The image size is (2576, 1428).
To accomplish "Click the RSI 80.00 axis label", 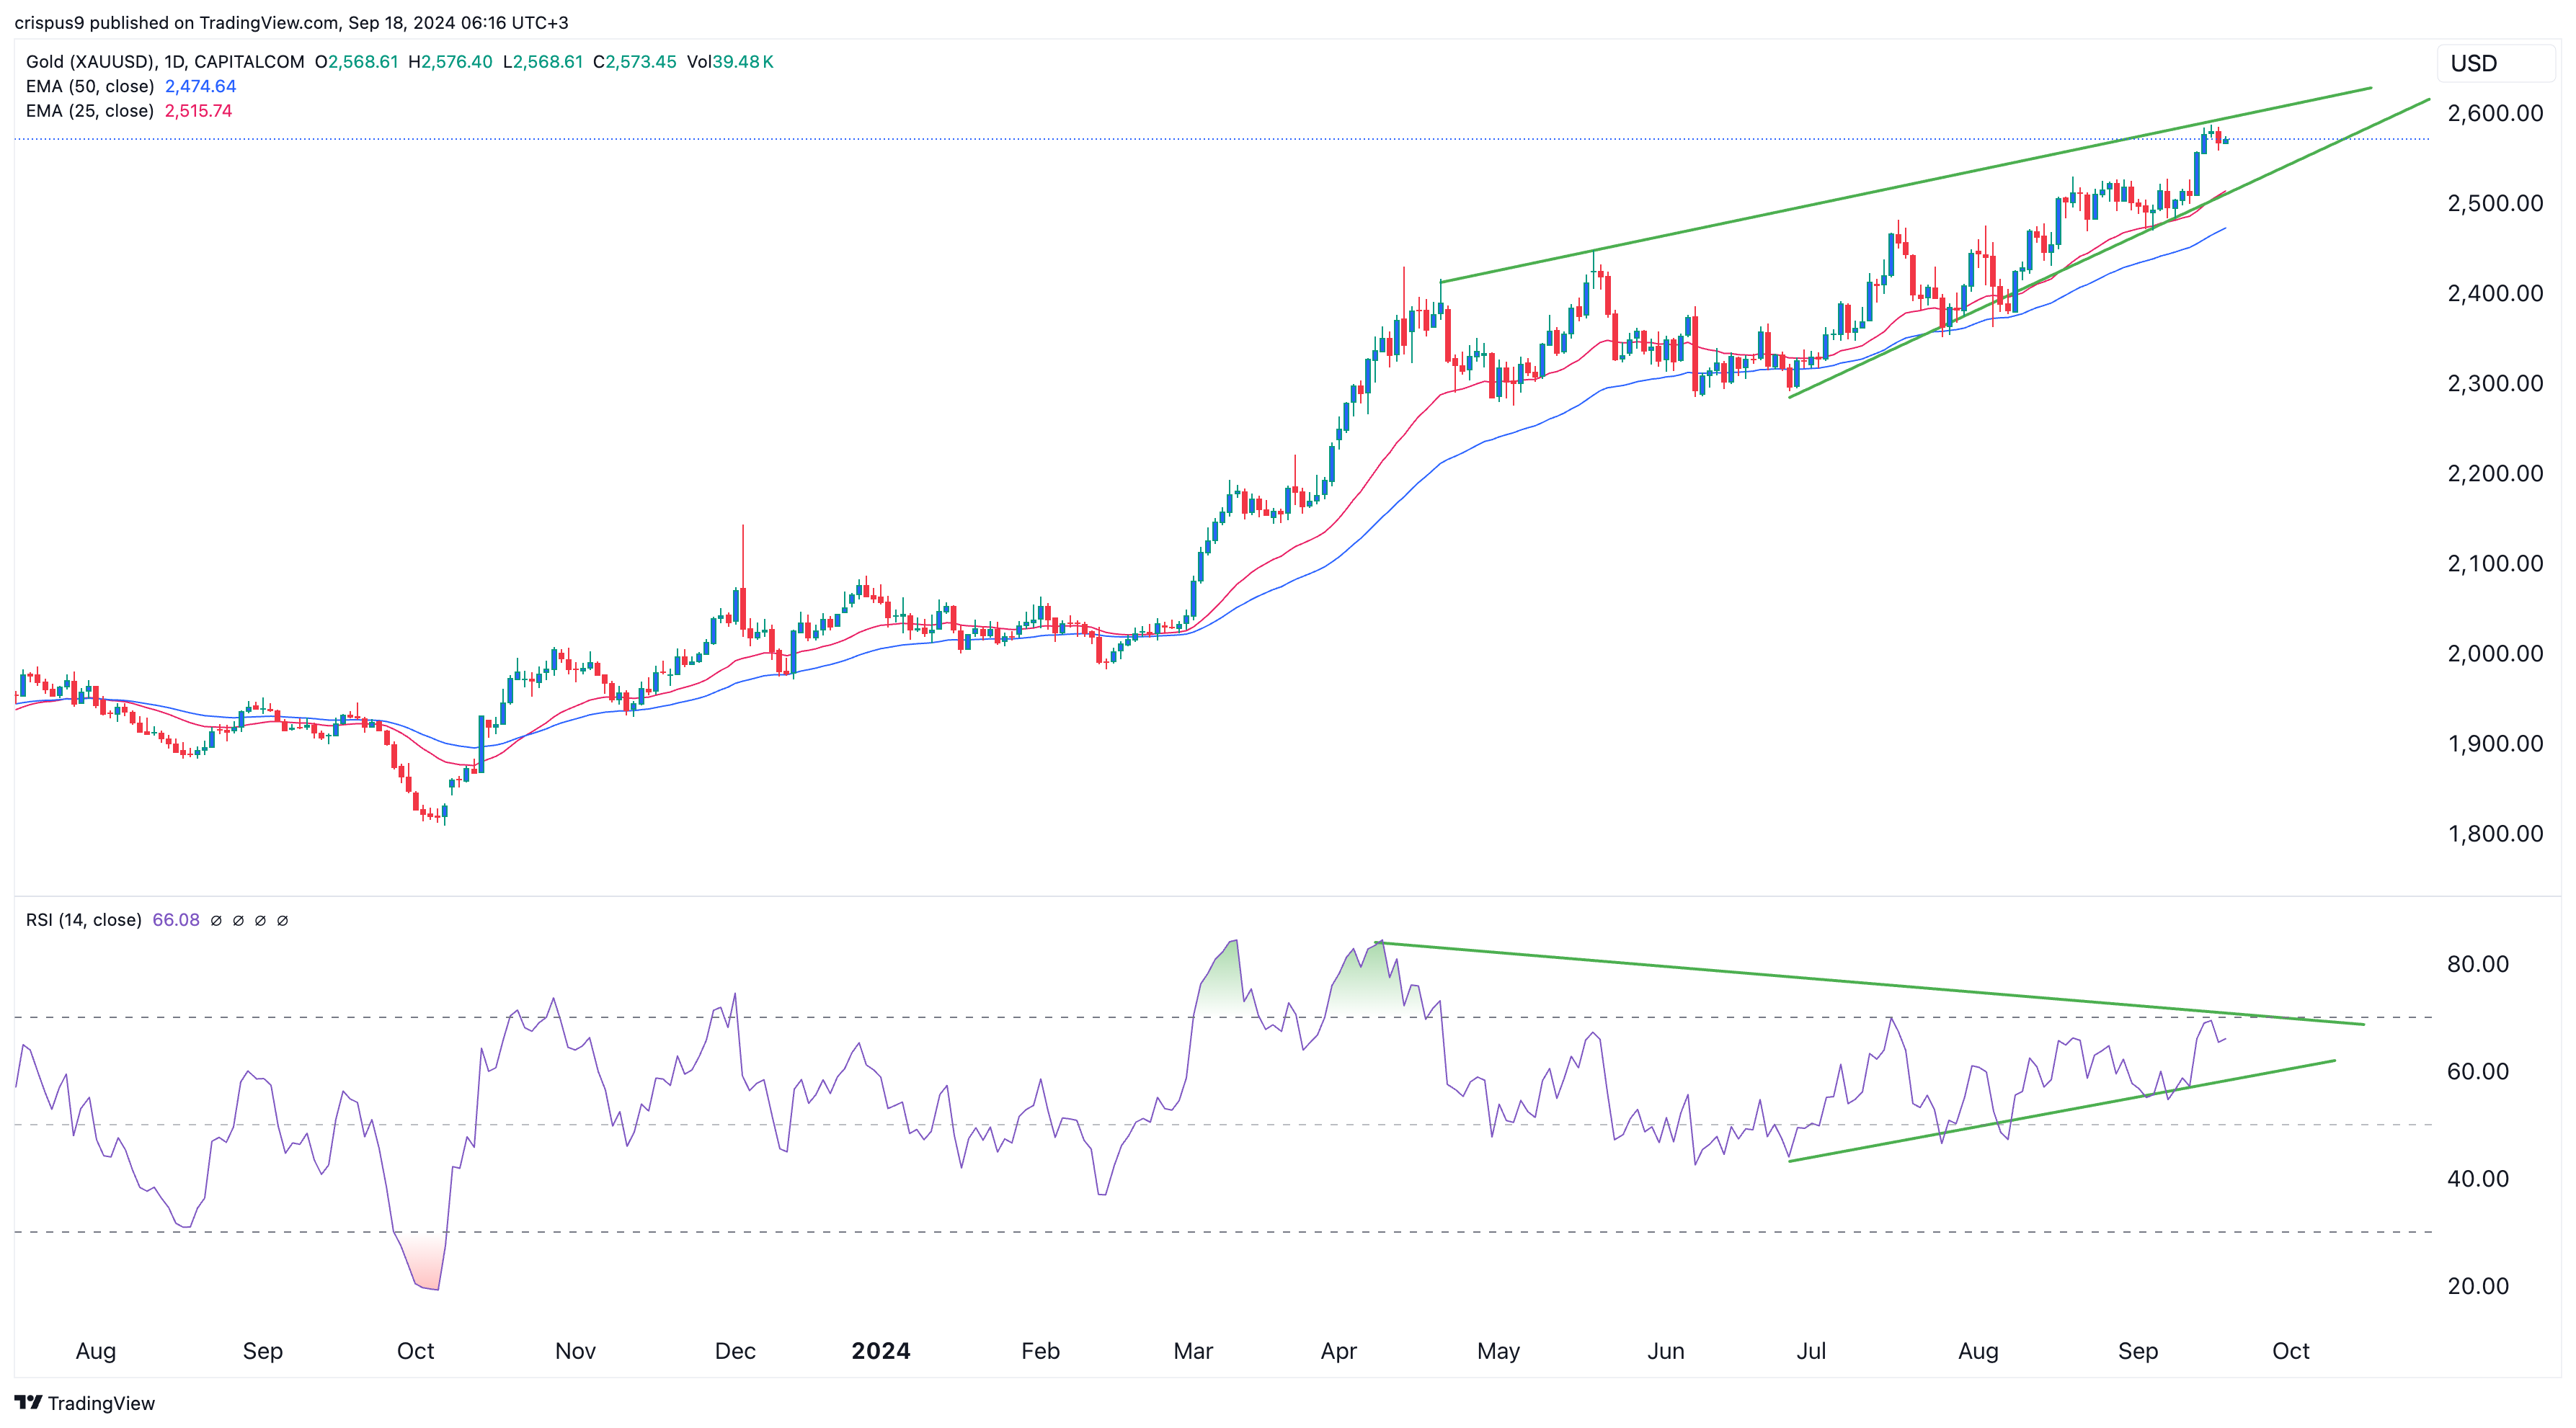I will [x=2478, y=963].
